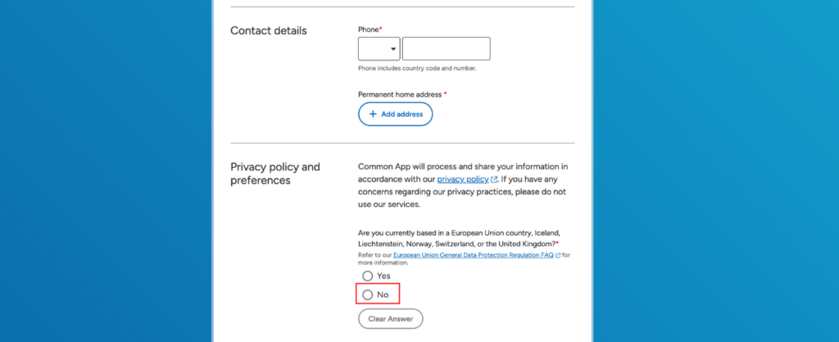Click the "Phone includes country code" hint text
This screenshot has width=839, height=342.
[417, 69]
